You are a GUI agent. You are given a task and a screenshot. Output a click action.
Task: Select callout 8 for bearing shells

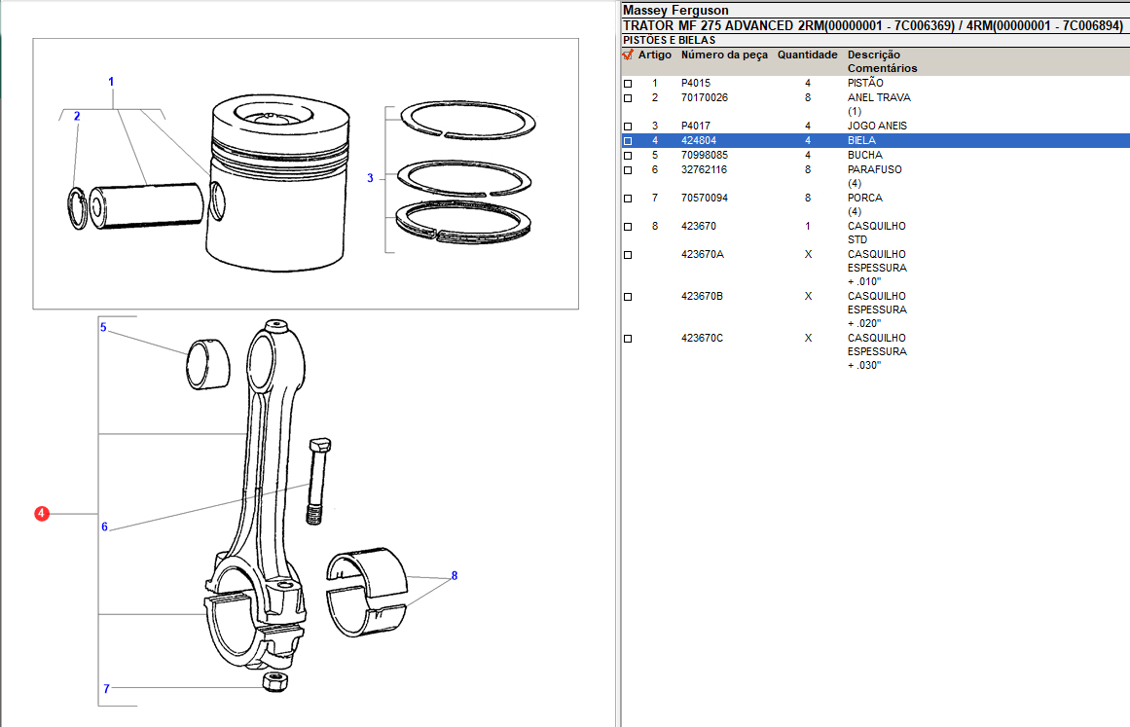pyautogui.click(x=454, y=576)
